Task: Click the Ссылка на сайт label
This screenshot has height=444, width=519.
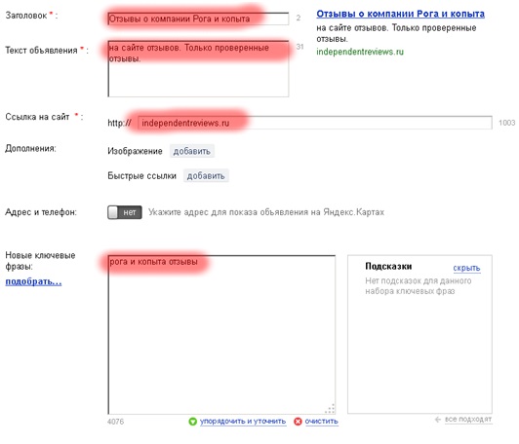Action: [x=37, y=117]
